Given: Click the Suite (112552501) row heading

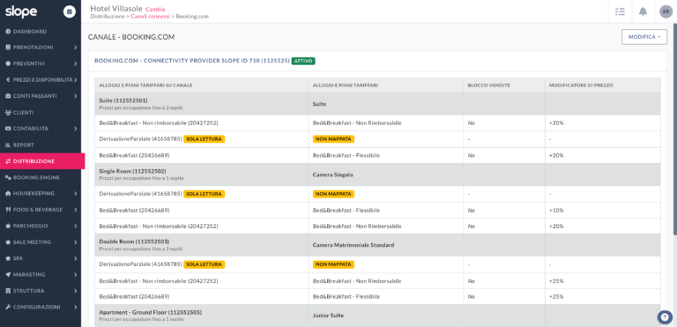Looking at the screenshot, I should click(123, 100).
